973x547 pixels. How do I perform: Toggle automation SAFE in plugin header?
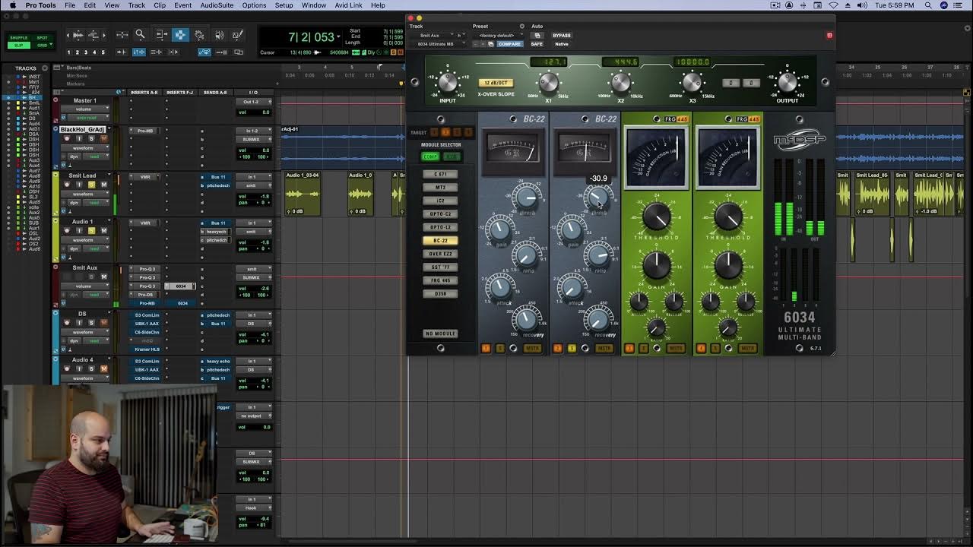point(537,44)
